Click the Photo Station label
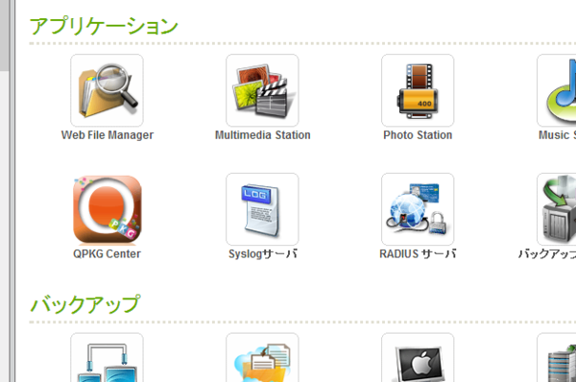Image resolution: width=576 pixels, height=382 pixels. (418, 135)
